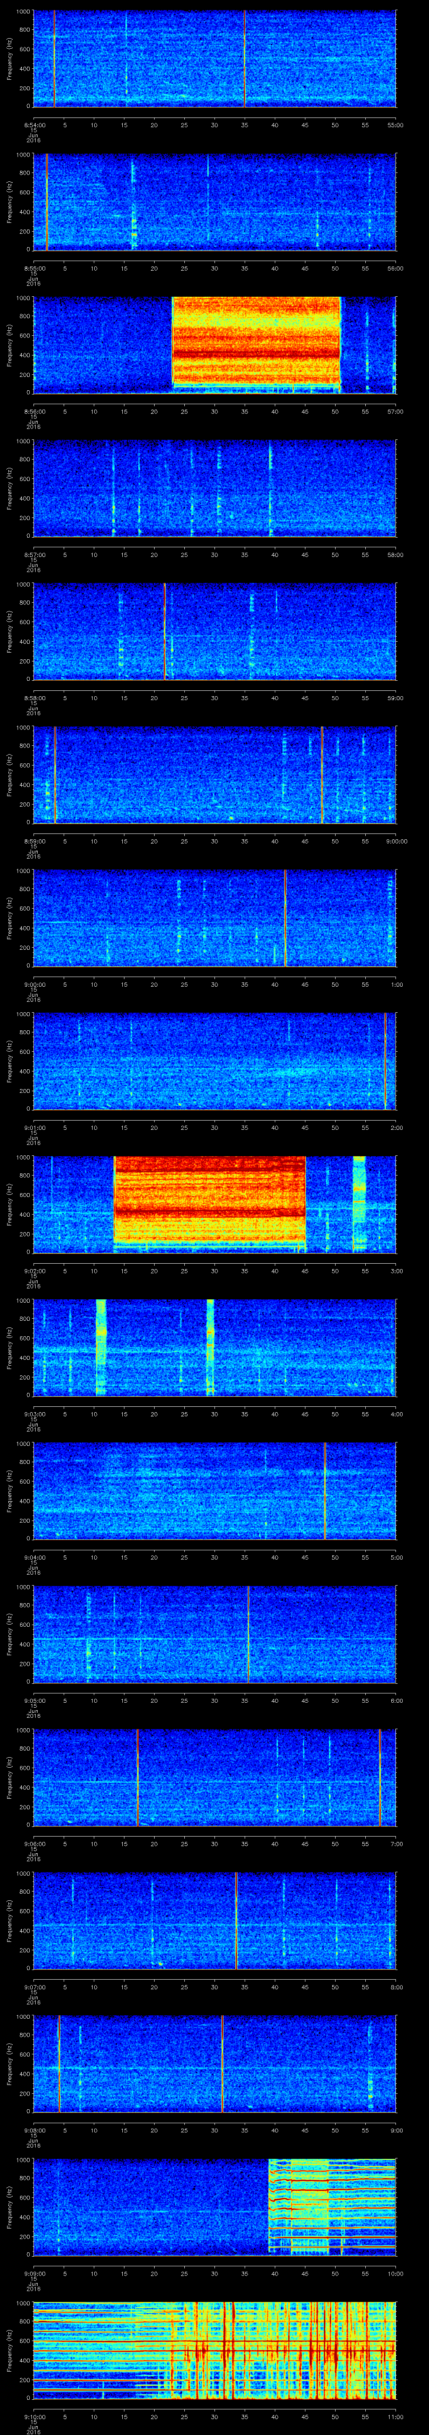Click the 55:00 end label of the first panel
The width and height of the screenshot is (429, 2435).
tap(396, 124)
